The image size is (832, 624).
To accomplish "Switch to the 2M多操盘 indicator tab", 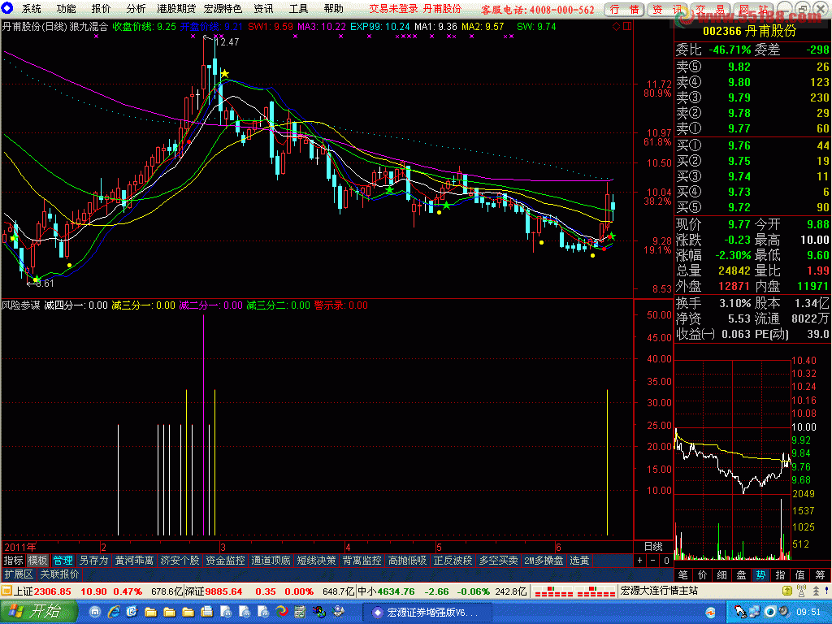I will [x=544, y=561].
